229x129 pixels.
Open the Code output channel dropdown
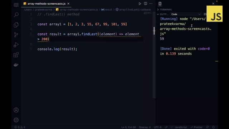tap(186, 14)
